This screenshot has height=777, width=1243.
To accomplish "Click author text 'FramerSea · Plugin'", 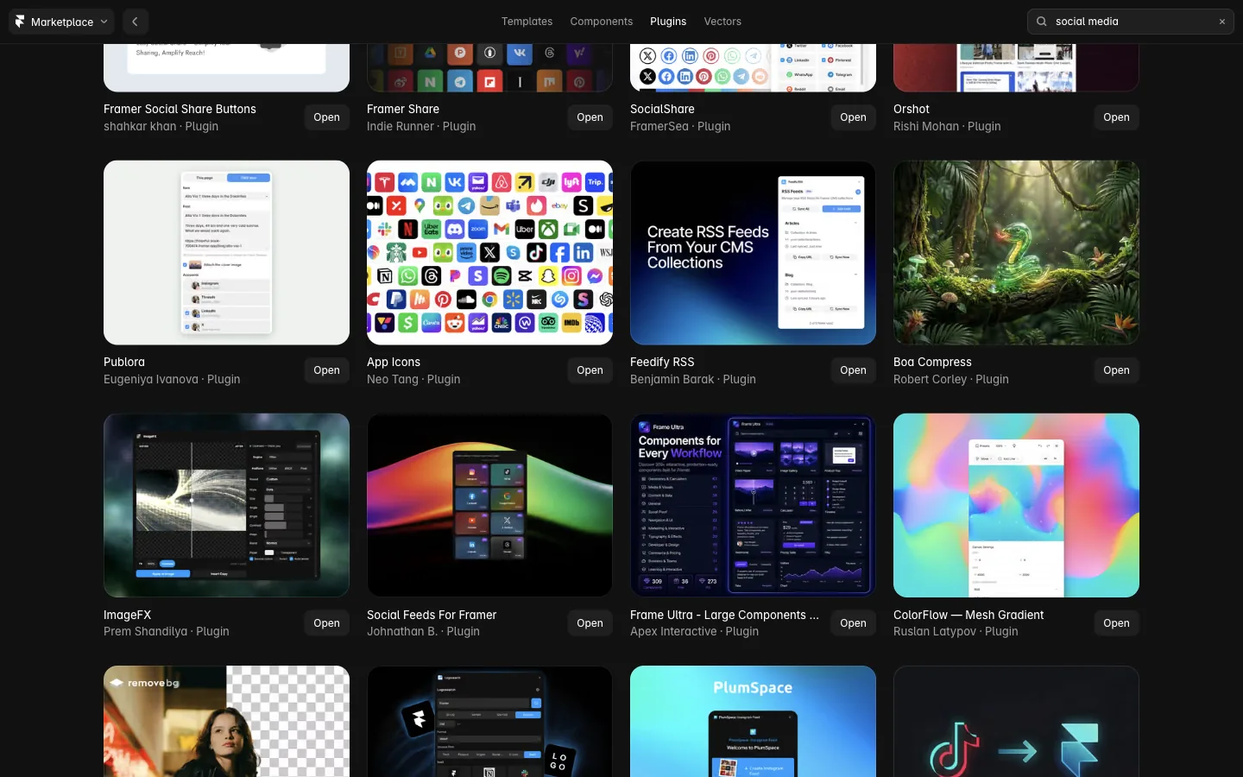I will 680,126.
